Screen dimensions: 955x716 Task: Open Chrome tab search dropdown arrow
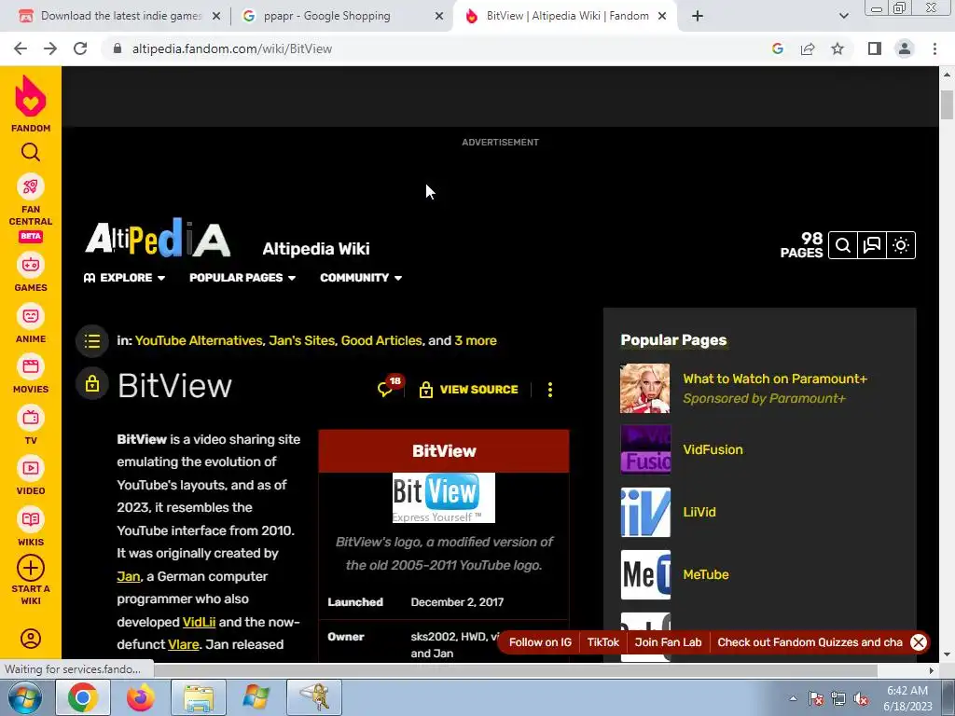843,16
